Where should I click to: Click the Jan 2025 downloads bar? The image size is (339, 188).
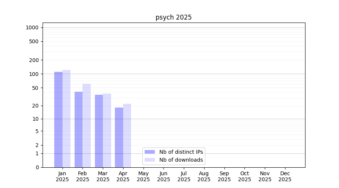(67, 118)
